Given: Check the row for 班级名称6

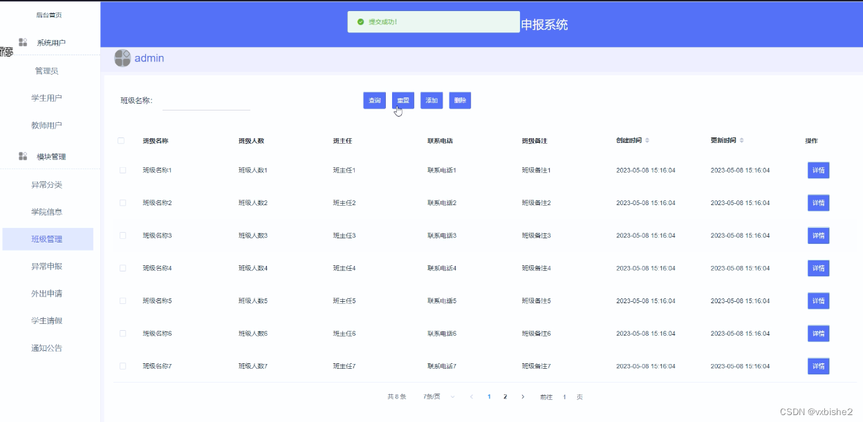Looking at the screenshot, I should point(123,334).
